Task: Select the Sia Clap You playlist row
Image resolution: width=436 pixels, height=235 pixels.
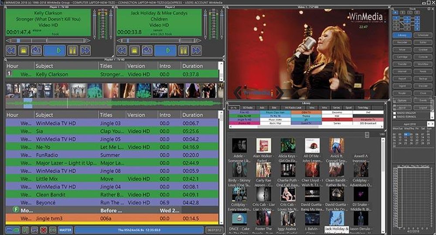Action: click(112, 131)
